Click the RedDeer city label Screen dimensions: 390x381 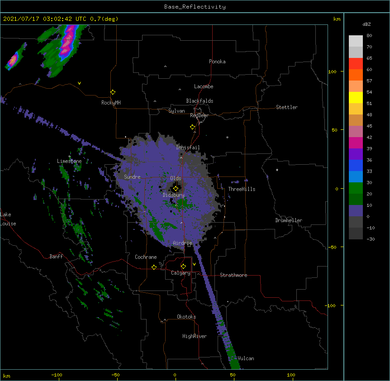[199, 115]
